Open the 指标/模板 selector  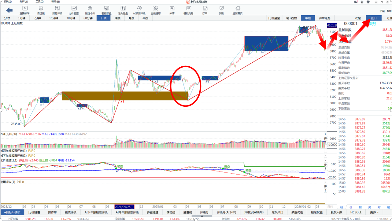click(x=12, y=212)
